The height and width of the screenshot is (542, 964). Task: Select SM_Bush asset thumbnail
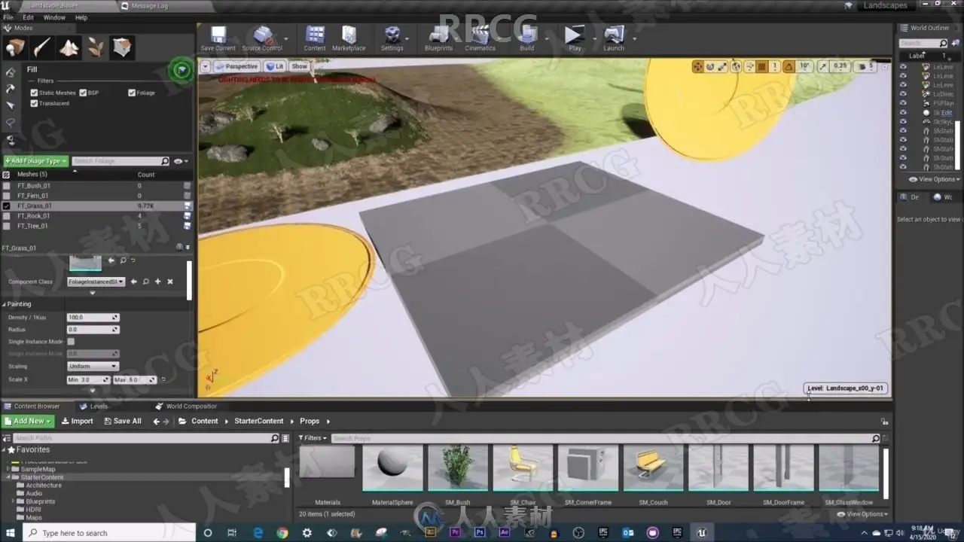point(458,468)
